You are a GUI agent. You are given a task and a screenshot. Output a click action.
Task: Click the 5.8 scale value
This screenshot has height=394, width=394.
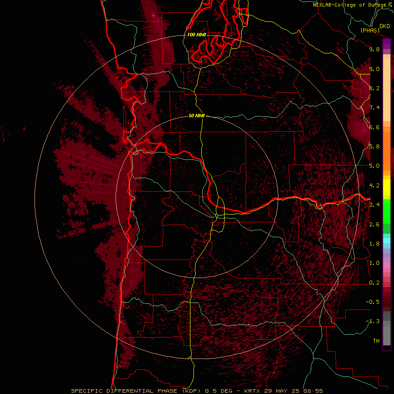click(x=374, y=147)
